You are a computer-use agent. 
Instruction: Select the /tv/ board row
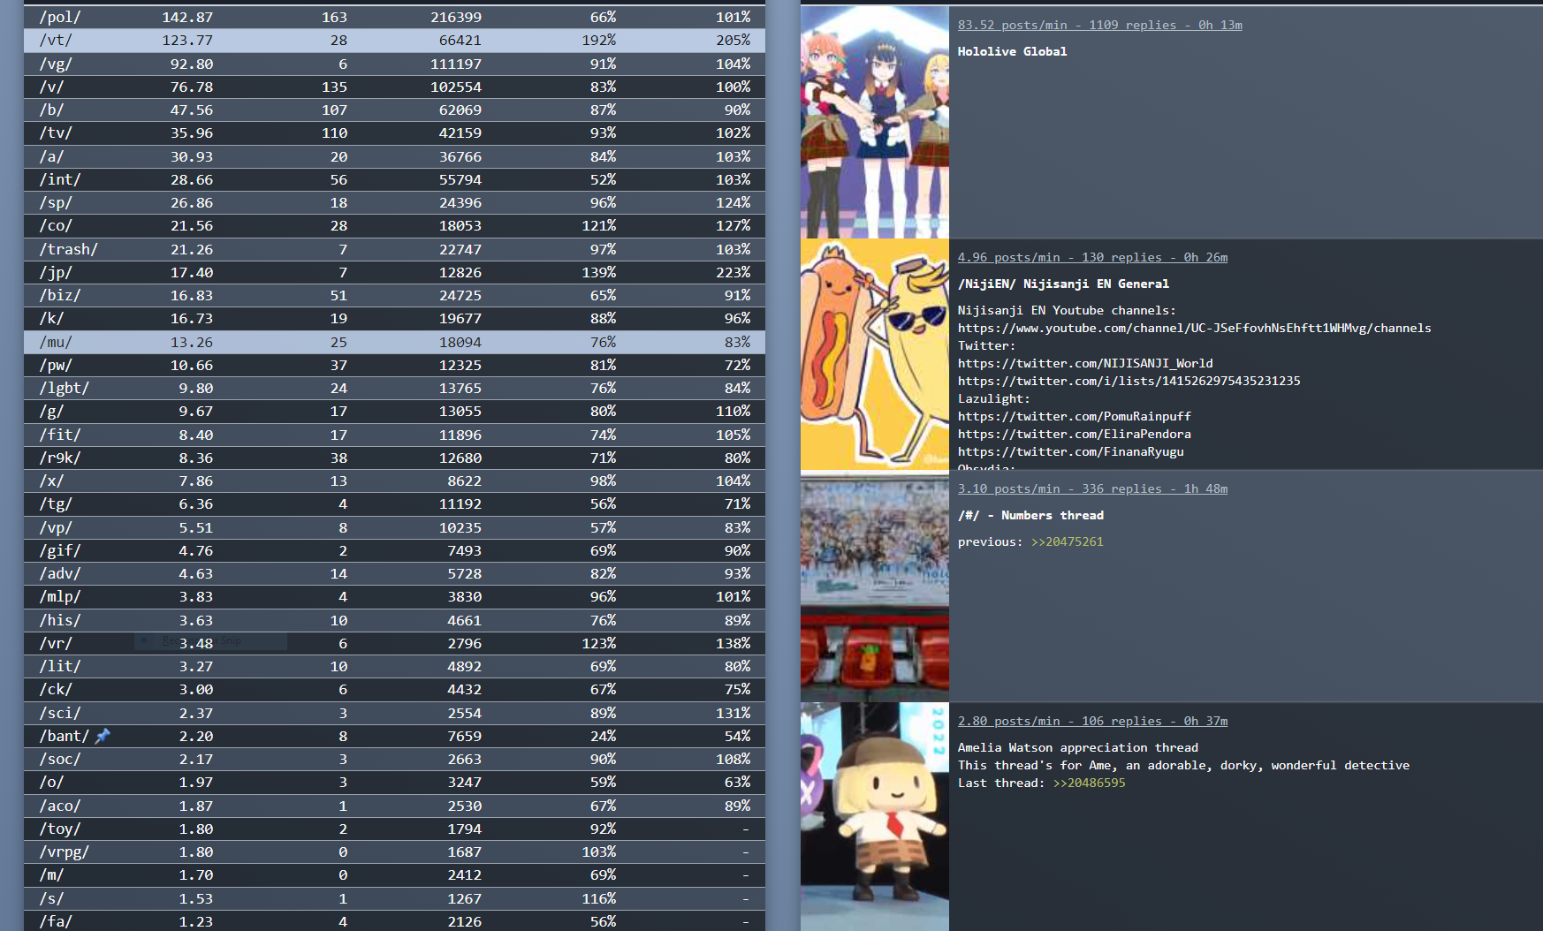[x=394, y=132]
